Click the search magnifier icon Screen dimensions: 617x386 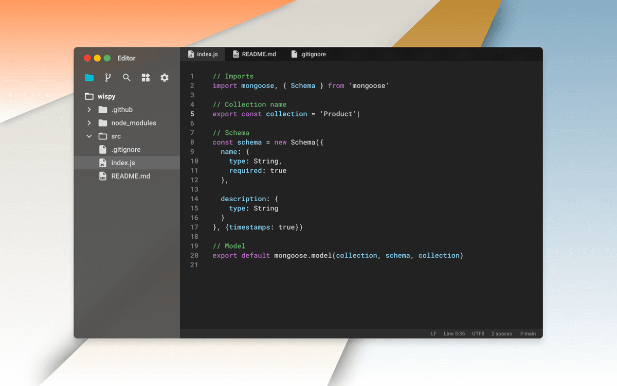pyautogui.click(x=126, y=78)
